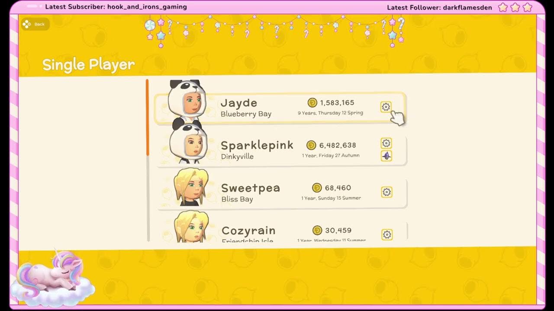Load the Sparklepink Dinkyville save

click(282, 150)
